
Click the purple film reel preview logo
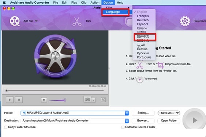(55, 56)
